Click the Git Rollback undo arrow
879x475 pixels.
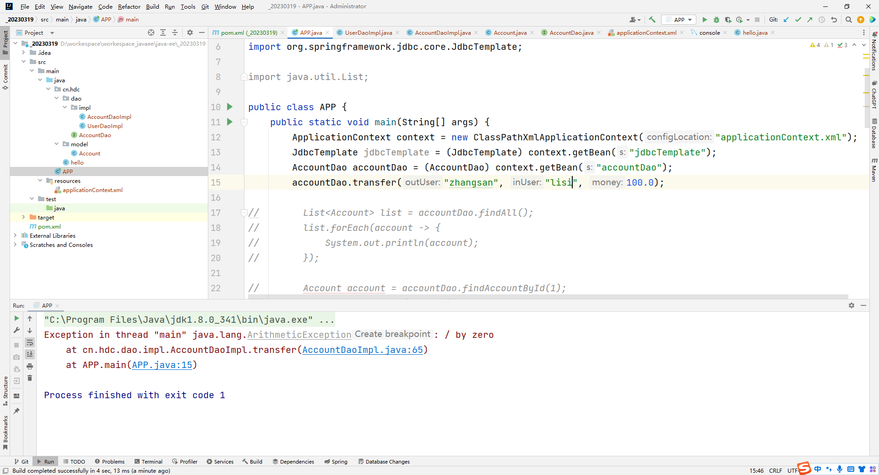[834, 20]
